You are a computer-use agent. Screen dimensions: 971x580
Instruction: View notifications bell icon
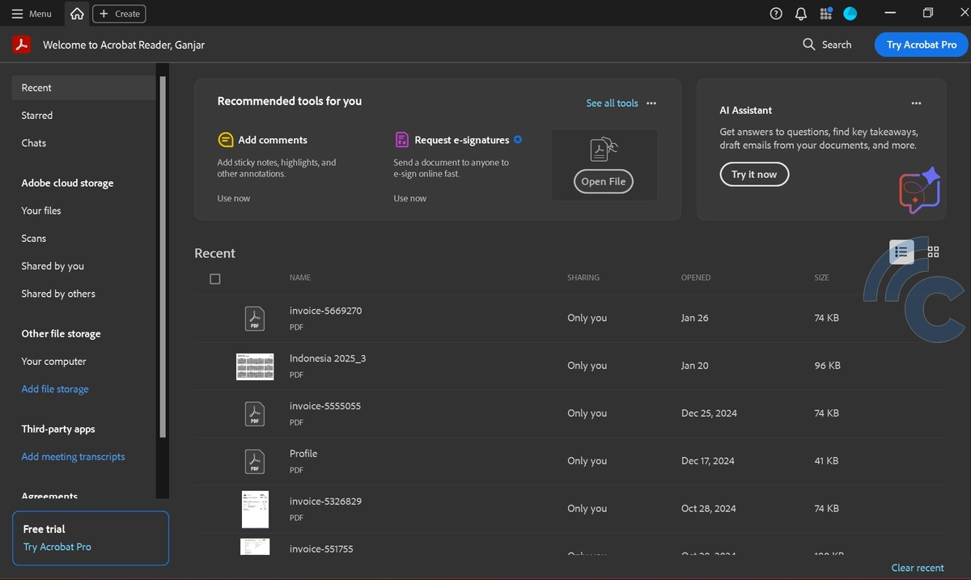pyautogui.click(x=801, y=14)
